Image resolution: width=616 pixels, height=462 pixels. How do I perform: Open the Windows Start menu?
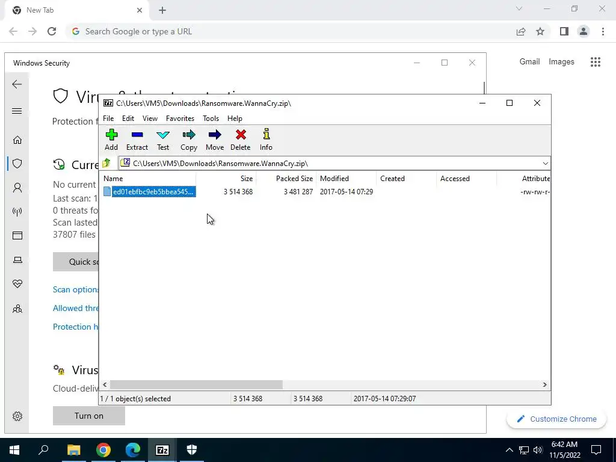[x=14, y=450]
